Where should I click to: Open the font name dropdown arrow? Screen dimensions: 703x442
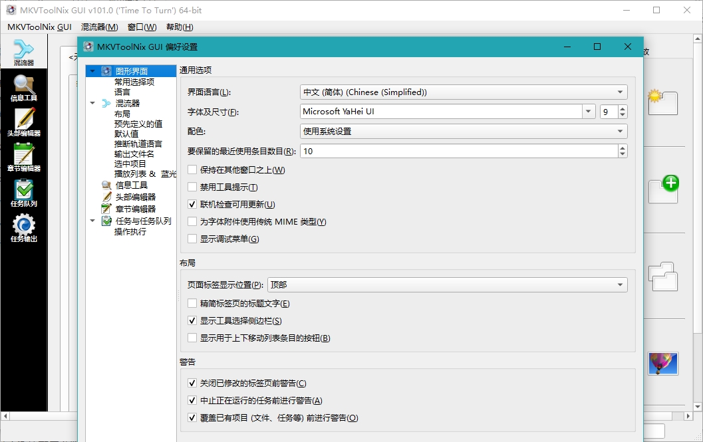click(x=589, y=112)
